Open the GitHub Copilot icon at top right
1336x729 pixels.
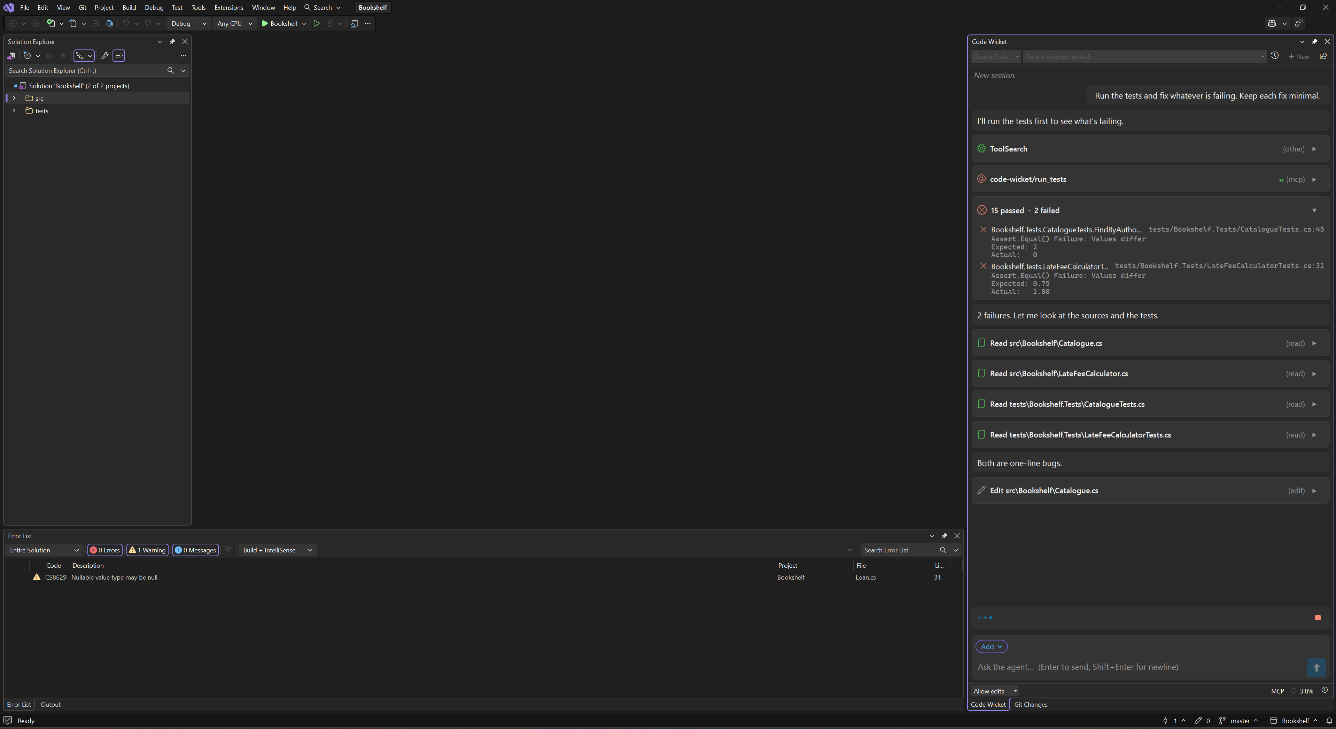pyautogui.click(x=1272, y=23)
